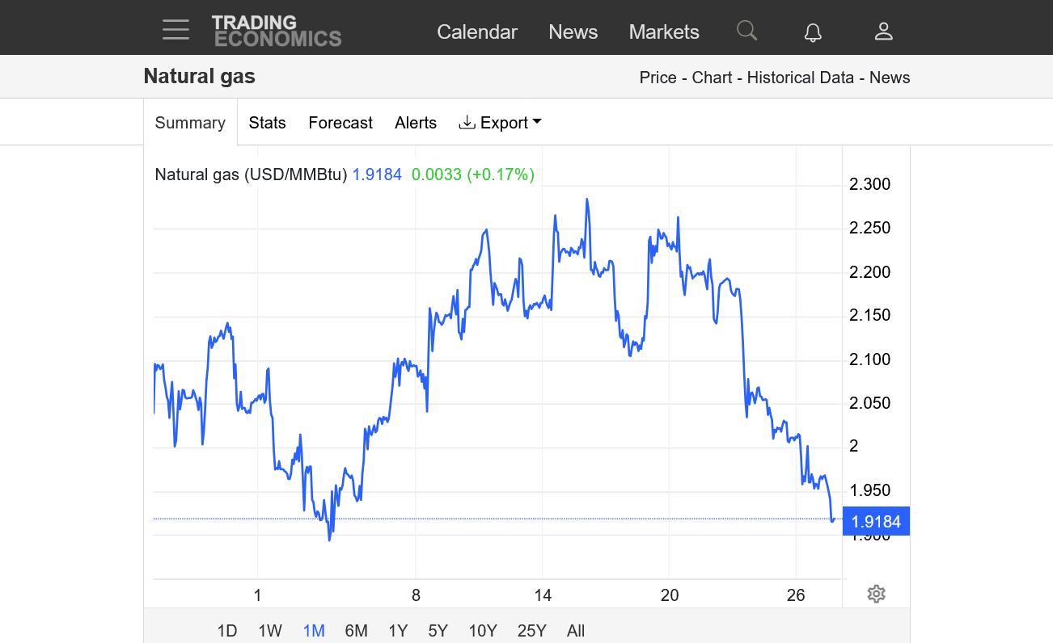Viewport: 1053px width, 643px height.
Task: Open notifications bell icon
Action: (813, 32)
